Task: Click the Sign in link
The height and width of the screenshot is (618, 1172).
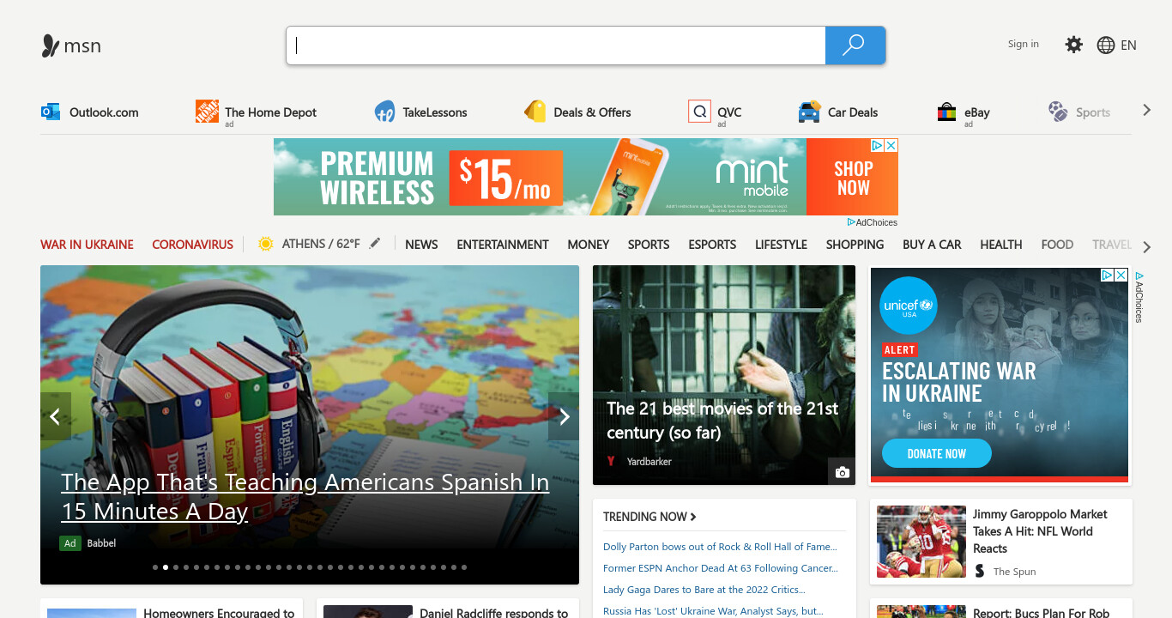Action: click(x=1023, y=44)
